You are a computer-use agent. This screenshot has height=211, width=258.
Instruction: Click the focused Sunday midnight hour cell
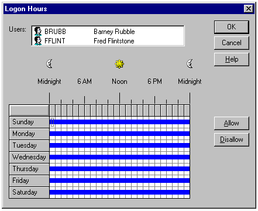[52, 122]
